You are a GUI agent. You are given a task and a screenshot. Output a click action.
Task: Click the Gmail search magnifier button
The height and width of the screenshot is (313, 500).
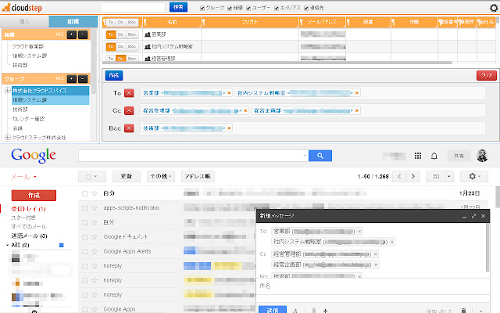pos(320,156)
